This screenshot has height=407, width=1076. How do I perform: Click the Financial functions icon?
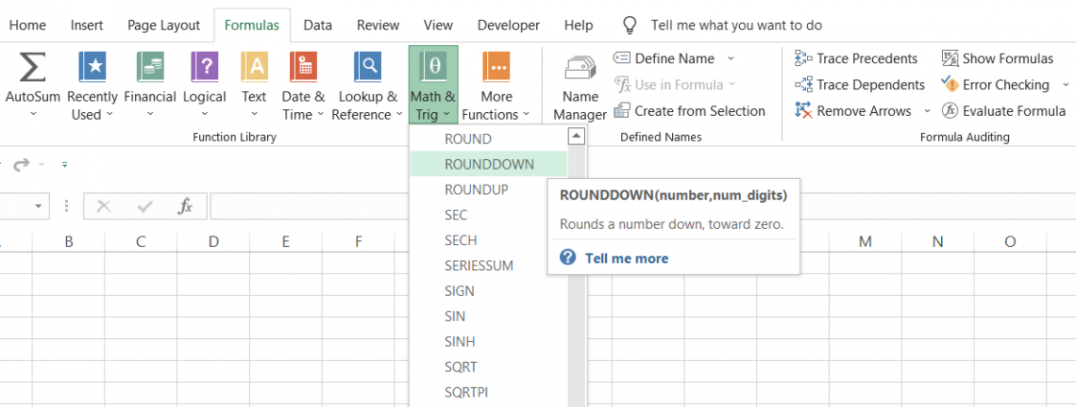tap(150, 68)
